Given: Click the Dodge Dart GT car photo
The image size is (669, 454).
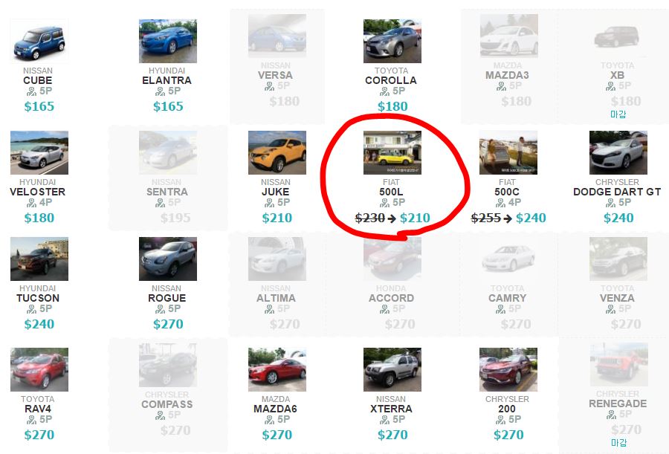Looking at the screenshot, I should click(x=618, y=152).
